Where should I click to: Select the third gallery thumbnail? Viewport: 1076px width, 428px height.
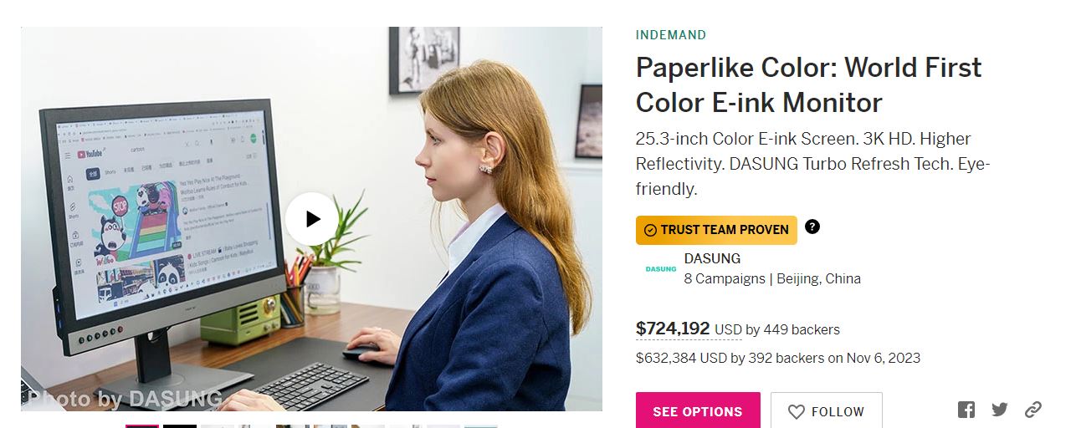tap(218, 426)
